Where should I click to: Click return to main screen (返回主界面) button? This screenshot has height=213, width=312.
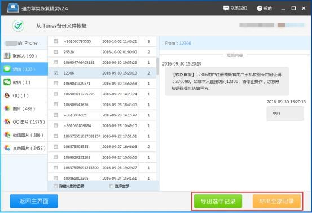coord(34,201)
